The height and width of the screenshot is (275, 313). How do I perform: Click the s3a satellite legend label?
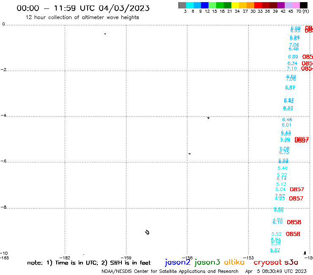pyautogui.click(x=291, y=262)
